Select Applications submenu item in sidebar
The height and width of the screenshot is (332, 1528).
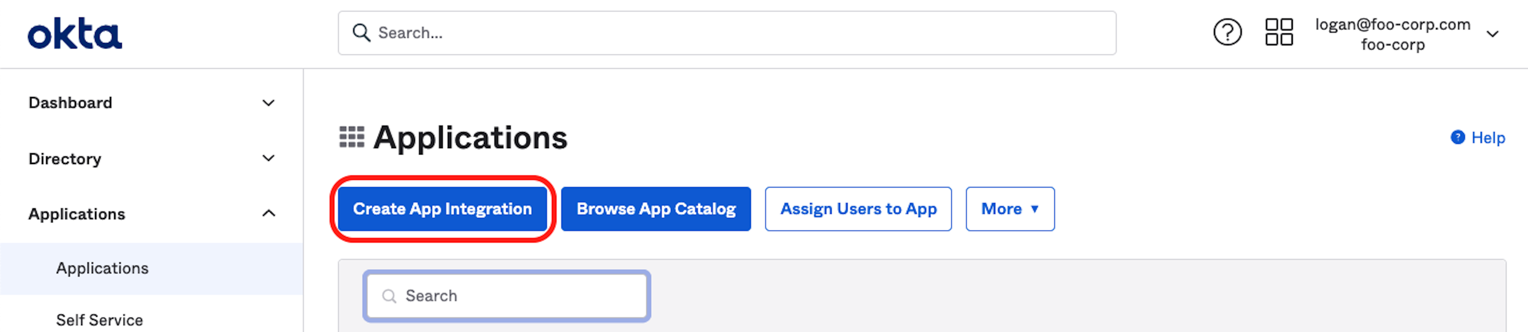[102, 269]
